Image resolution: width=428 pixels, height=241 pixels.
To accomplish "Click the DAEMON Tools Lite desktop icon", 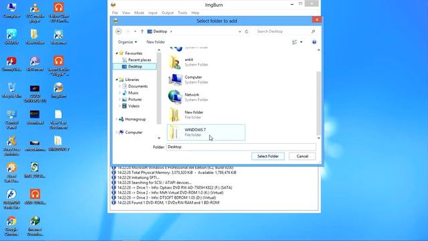I will coord(11,199).
